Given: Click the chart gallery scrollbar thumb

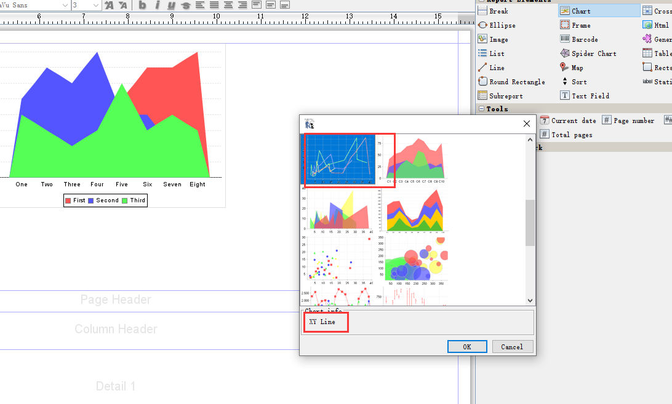Looking at the screenshot, I should click(x=530, y=223).
